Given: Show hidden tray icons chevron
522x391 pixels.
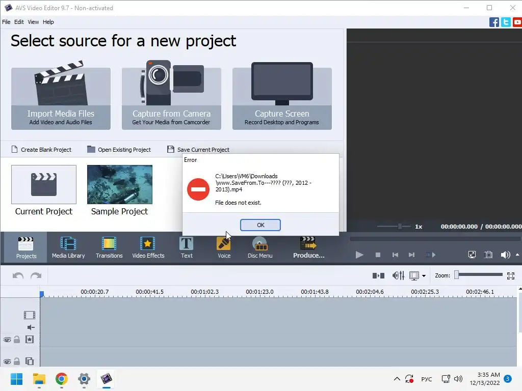Looking at the screenshot, I should (x=397, y=379).
